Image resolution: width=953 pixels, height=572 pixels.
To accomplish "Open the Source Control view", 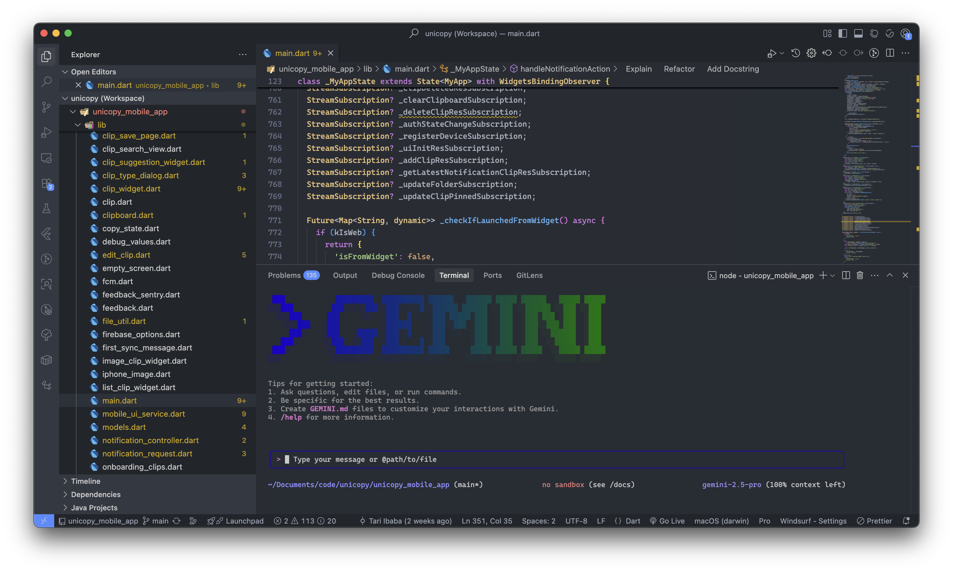I will click(46, 107).
